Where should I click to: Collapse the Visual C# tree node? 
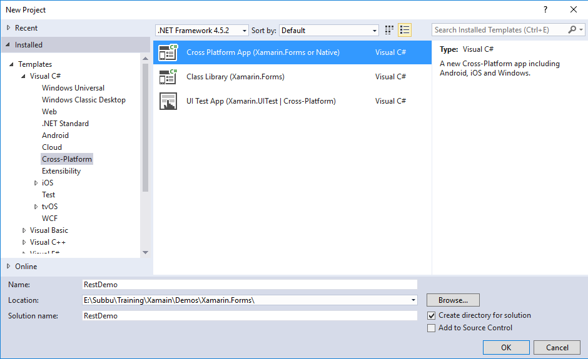[x=23, y=76]
